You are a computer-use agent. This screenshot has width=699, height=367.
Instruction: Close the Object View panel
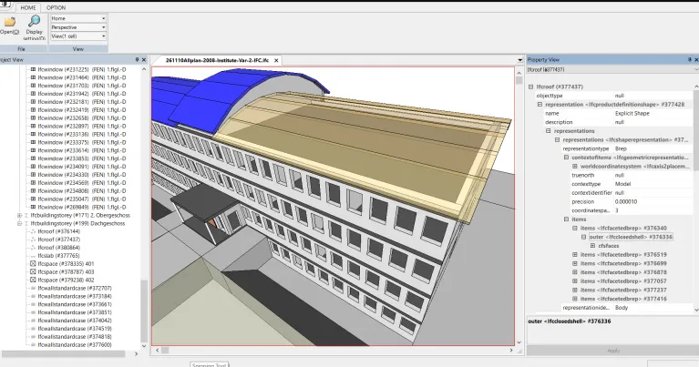tap(144, 60)
